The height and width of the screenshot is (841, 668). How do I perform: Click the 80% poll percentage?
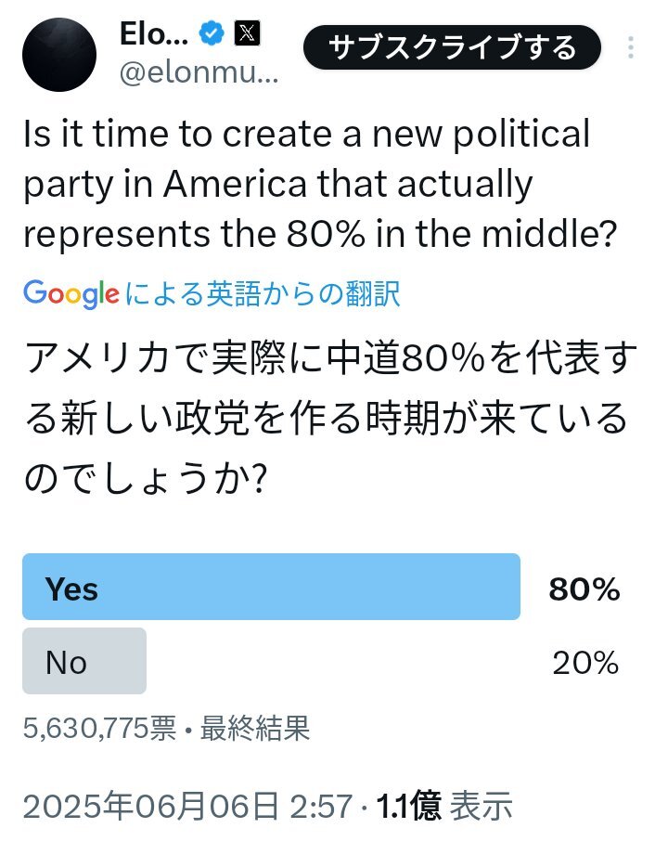tap(584, 589)
